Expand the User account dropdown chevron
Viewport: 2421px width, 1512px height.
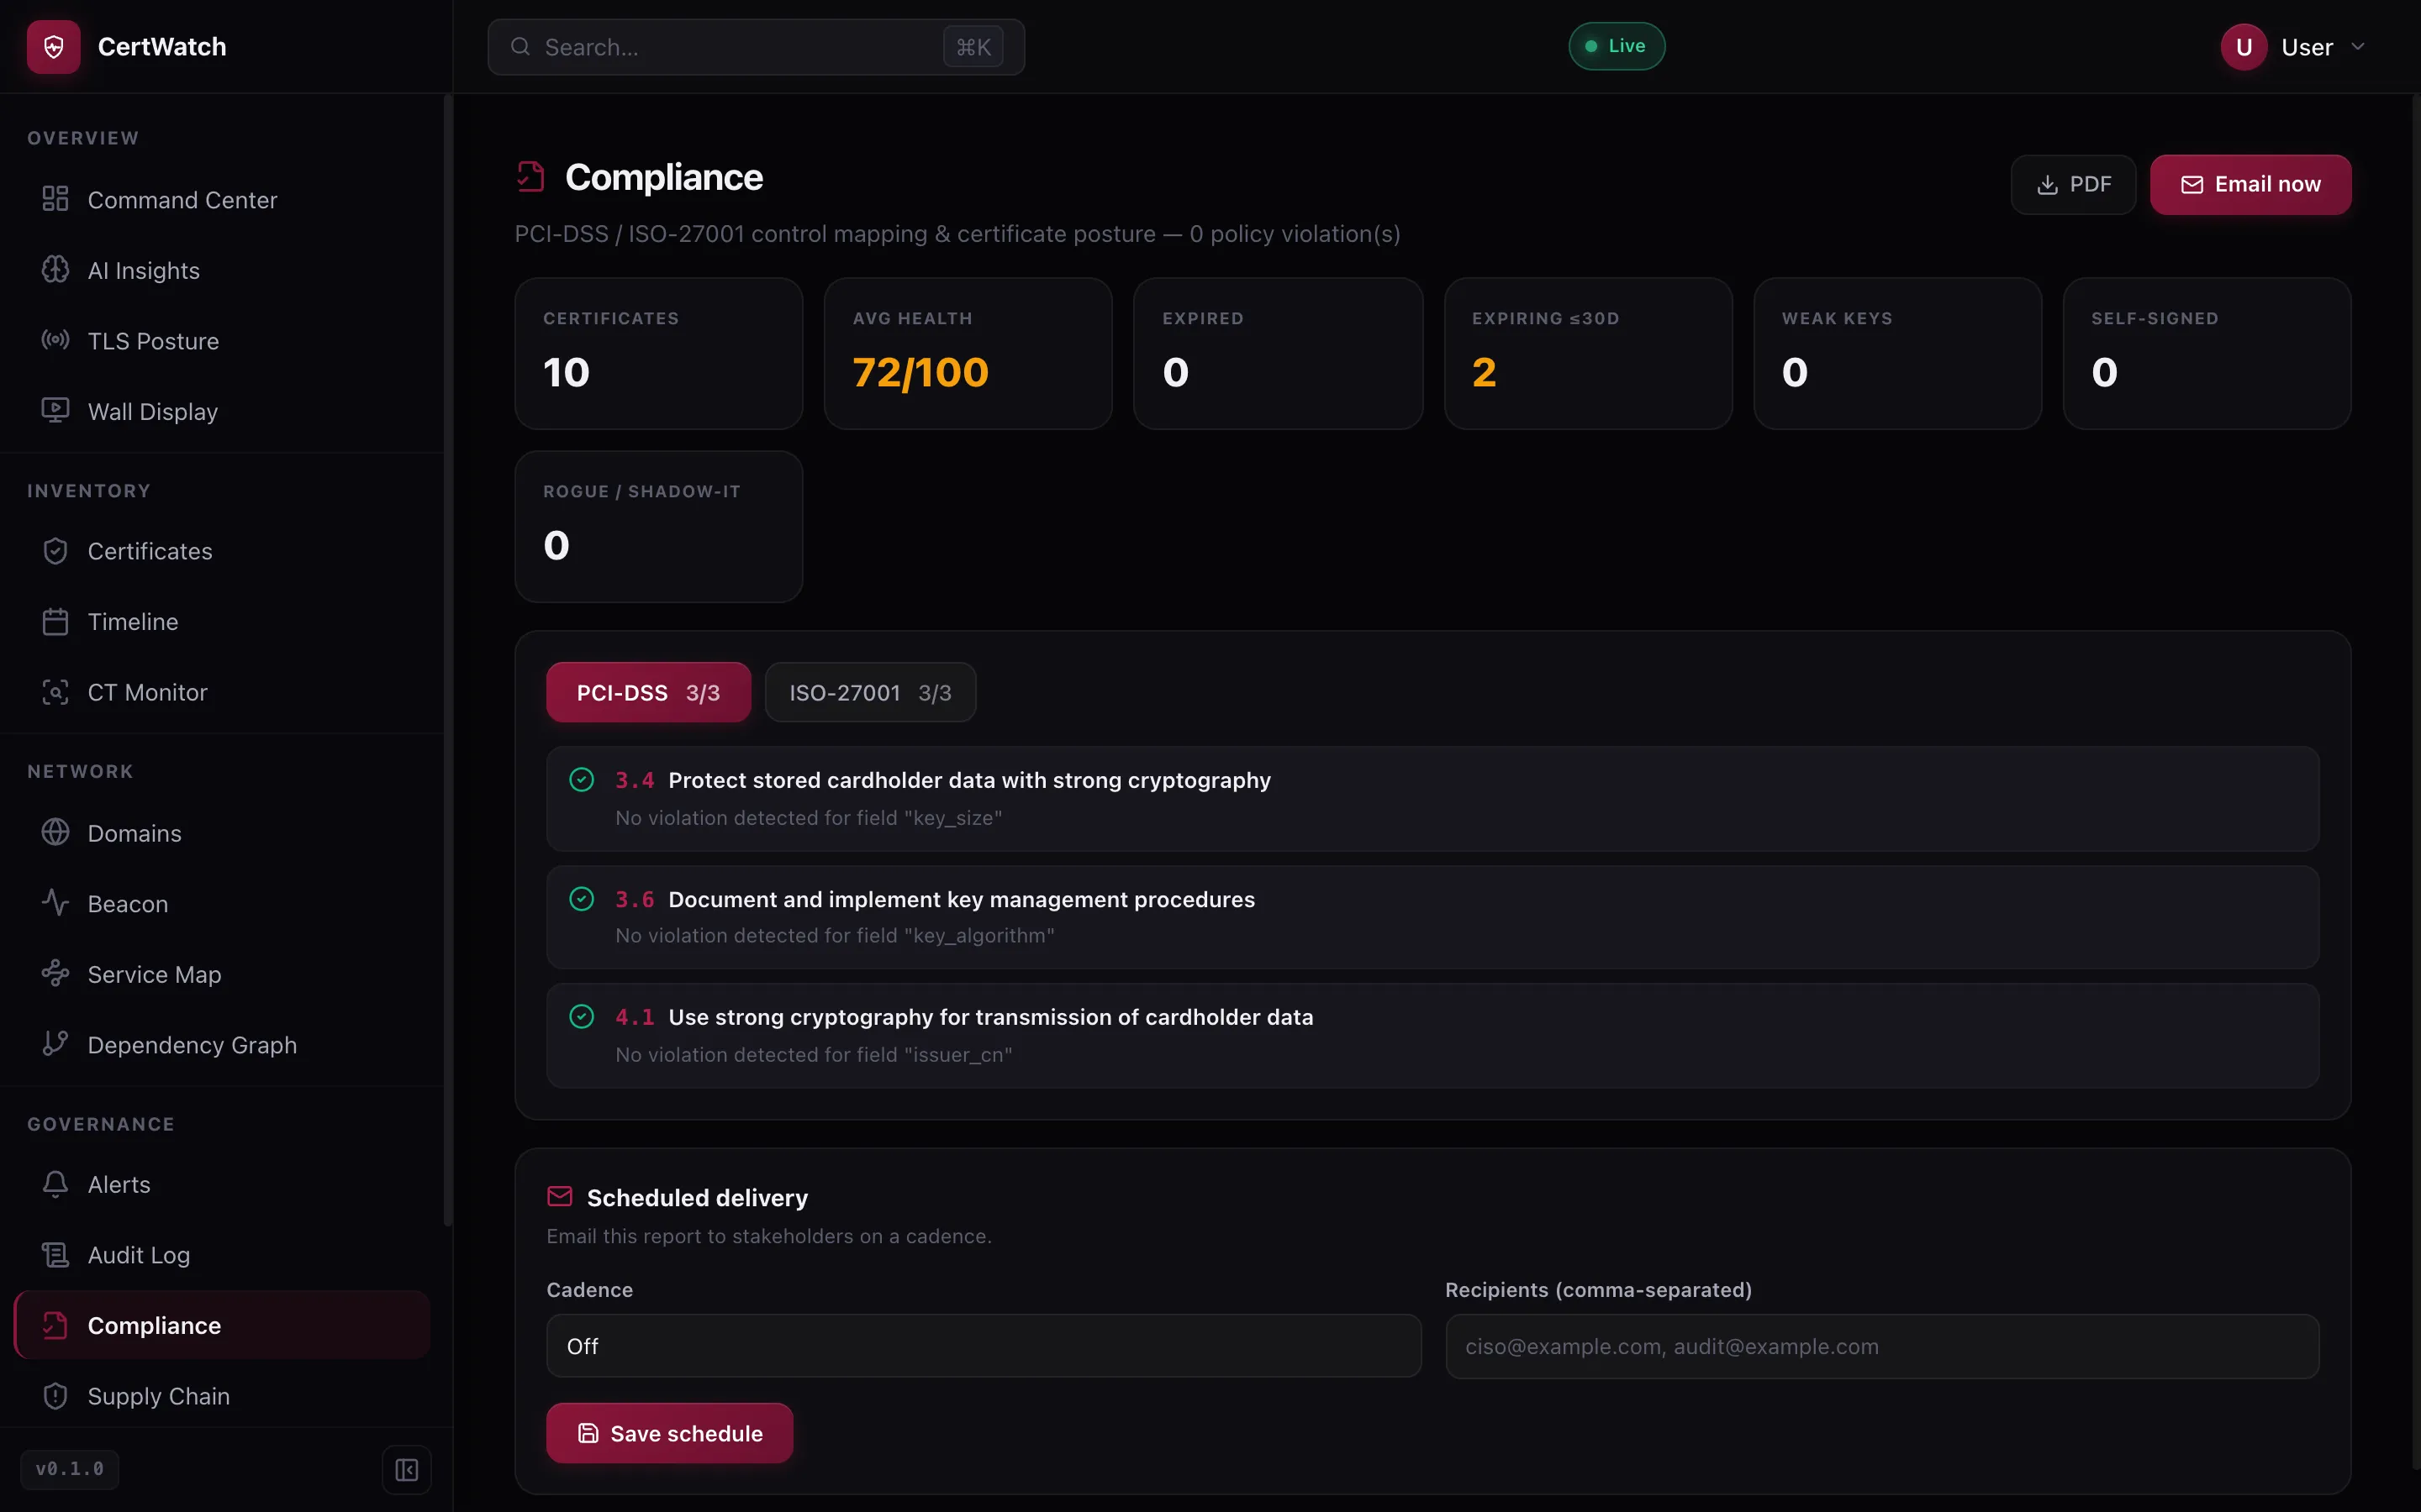tap(2358, 47)
